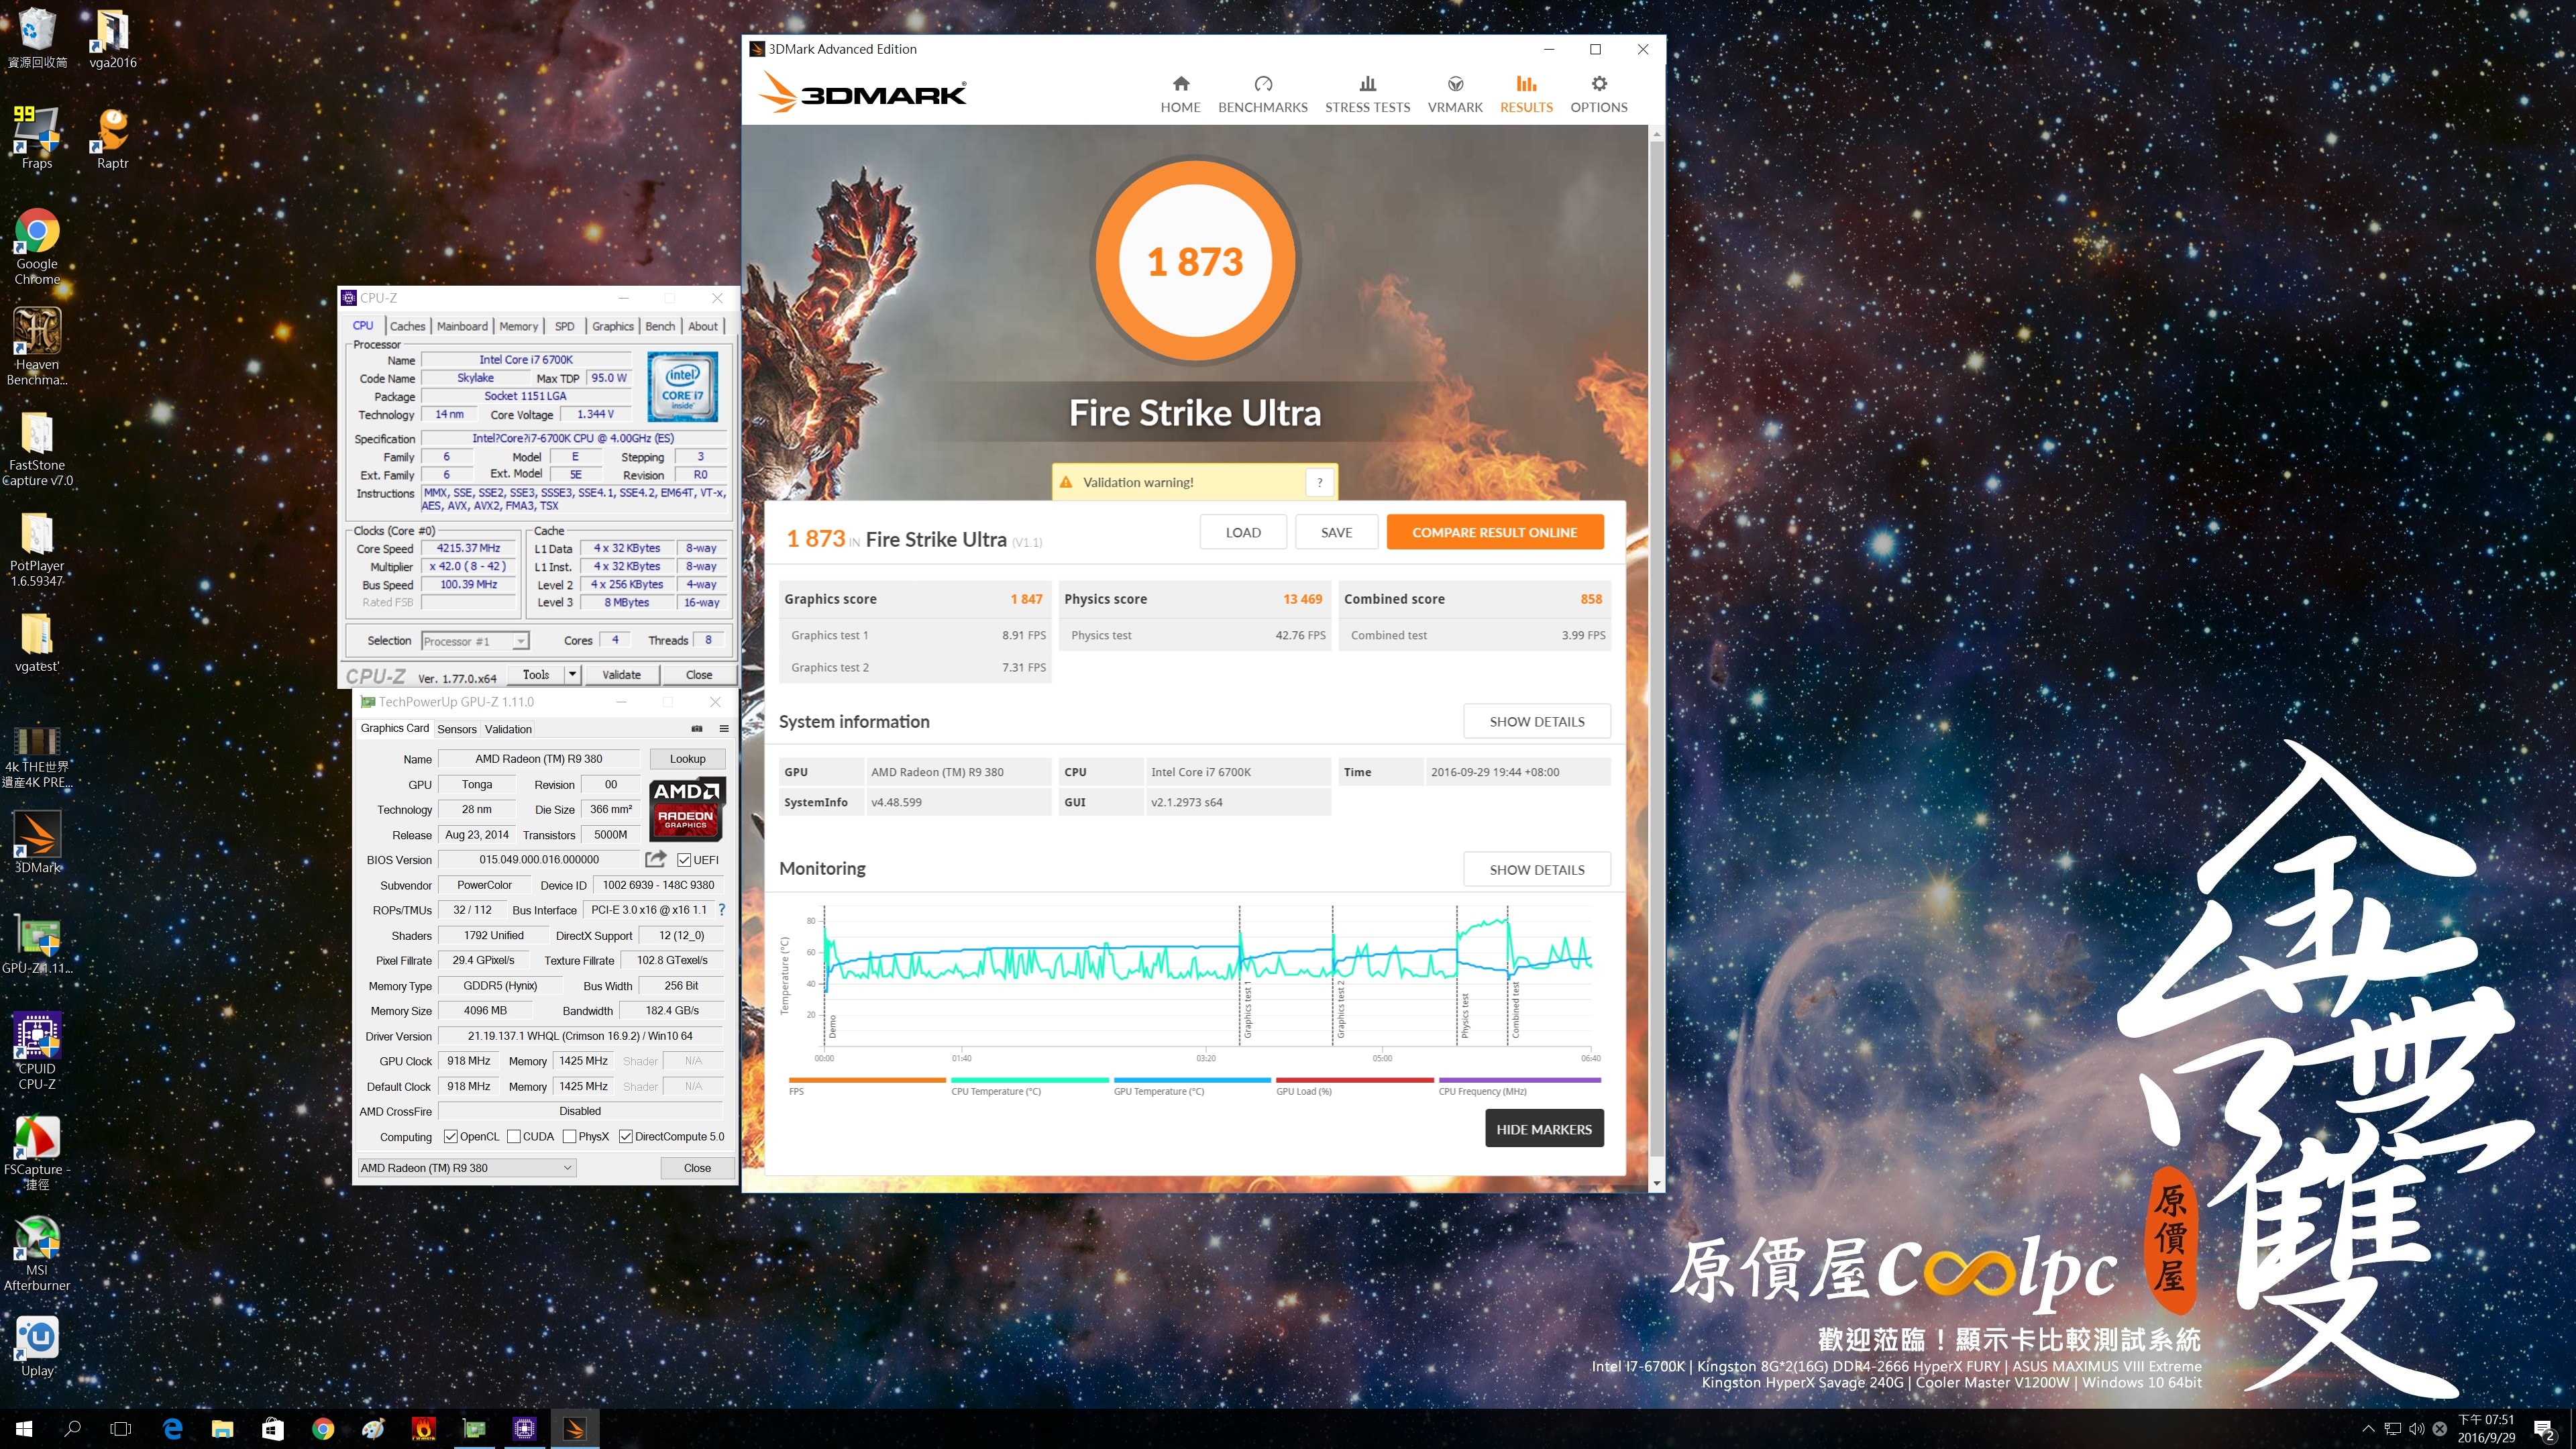This screenshot has width=2576, height=1449.
Task: Open the VRMARK section
Action: (x=1455, y=95)
